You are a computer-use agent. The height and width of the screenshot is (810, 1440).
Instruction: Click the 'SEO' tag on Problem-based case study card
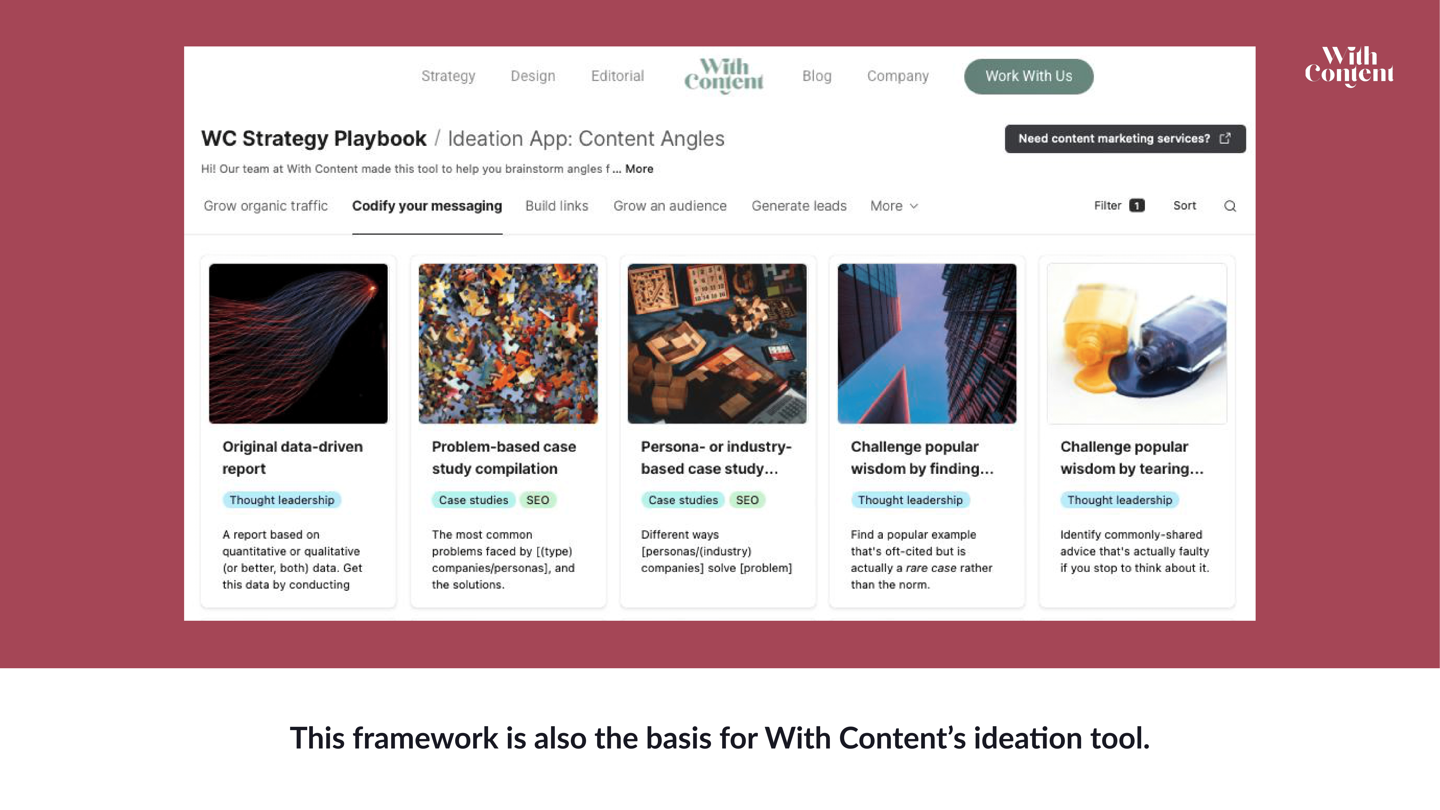pos(538,500)
